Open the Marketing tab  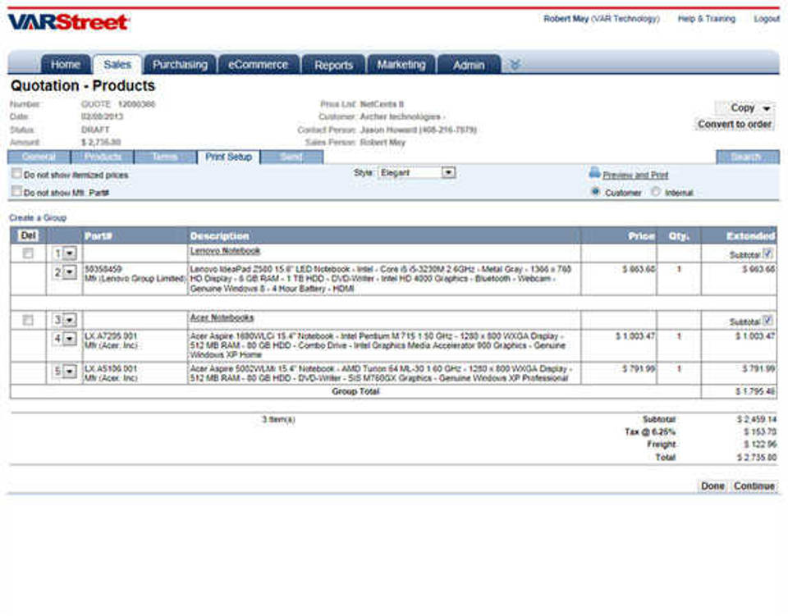(401, 65)
